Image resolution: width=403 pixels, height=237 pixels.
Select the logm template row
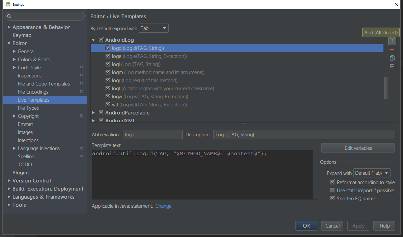point(237,72)
